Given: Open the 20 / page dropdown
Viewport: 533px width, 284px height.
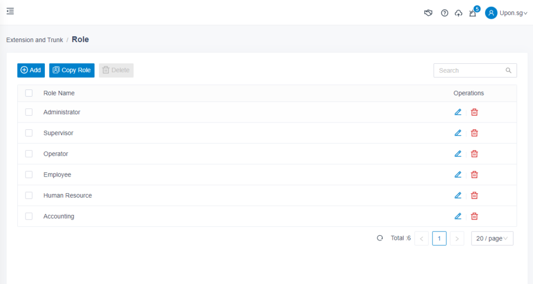Looking at the screenshot, I should 492,238.
